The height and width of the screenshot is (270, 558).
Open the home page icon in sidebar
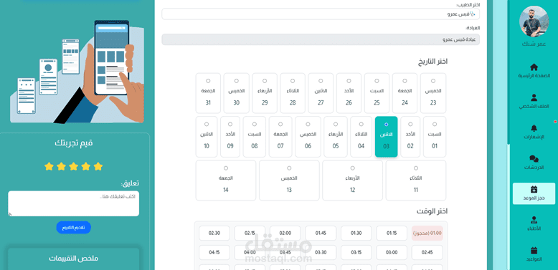[x=534, y=67]
